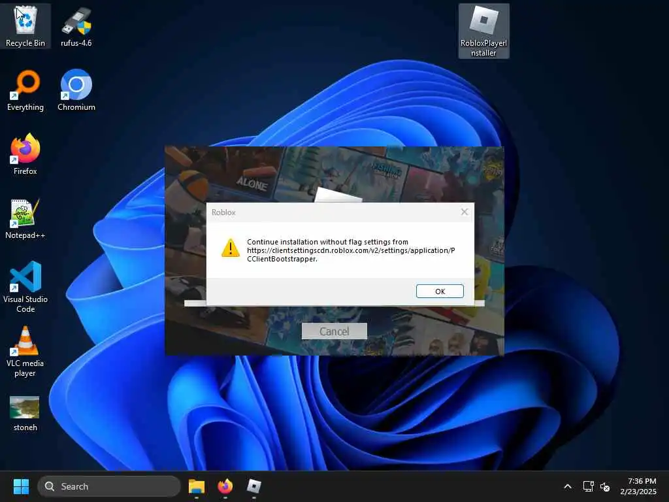Click the clientsettingscdn.roblox.com URL text

pos(351,254)
